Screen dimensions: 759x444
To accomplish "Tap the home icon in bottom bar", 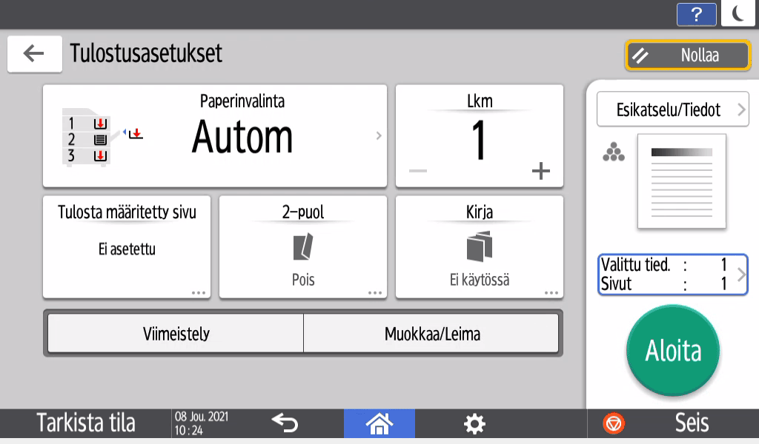I will 379,423.
